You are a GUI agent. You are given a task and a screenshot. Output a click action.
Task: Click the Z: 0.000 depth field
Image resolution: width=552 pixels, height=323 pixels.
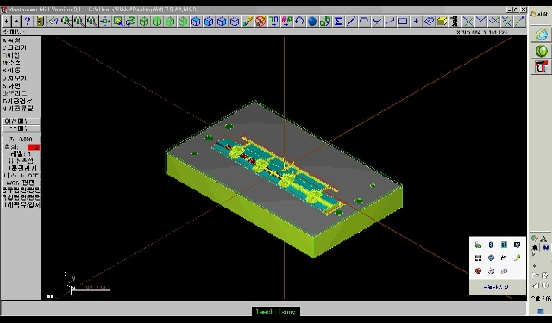[x=21, y=140]
